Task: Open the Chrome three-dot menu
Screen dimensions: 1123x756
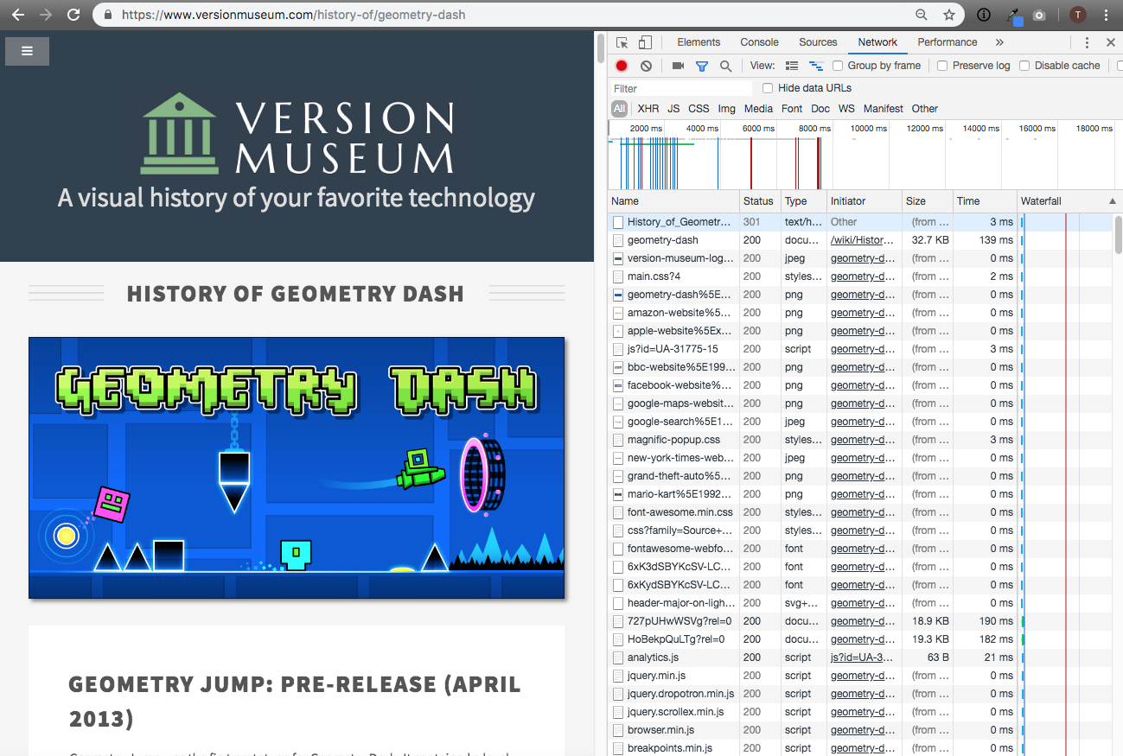Action: (1107, 15)
